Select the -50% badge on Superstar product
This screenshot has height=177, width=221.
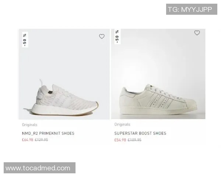coord(117,37)
